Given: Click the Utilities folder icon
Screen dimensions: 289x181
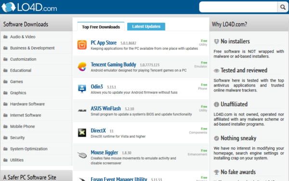Looking at the screenshot, I should 5,160.
